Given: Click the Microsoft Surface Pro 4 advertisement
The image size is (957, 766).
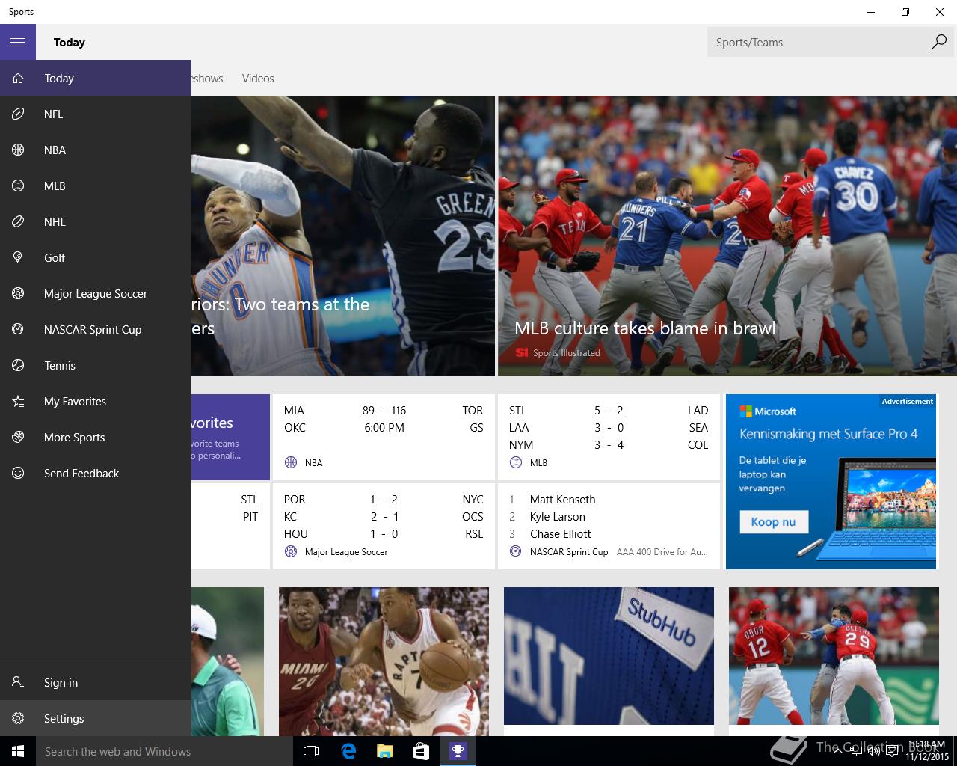Looking at the screenshot, I should click(831, 482).
